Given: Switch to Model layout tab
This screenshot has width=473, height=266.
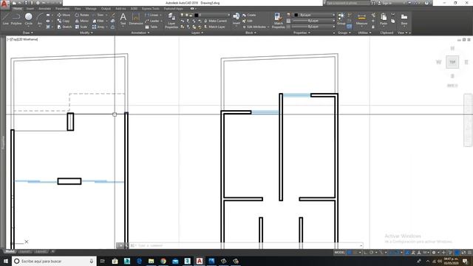Looking at the screenshot, I should pos(10,251).
